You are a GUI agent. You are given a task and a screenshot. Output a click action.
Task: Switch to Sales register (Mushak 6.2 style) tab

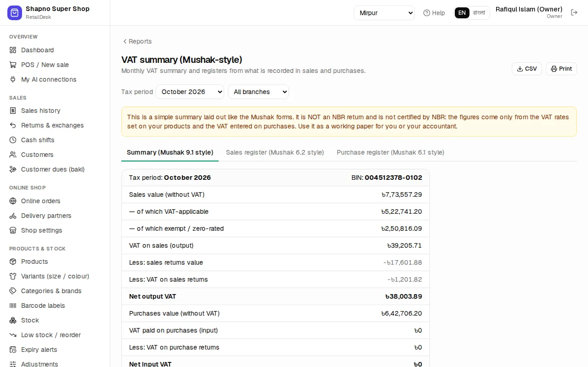275,152
